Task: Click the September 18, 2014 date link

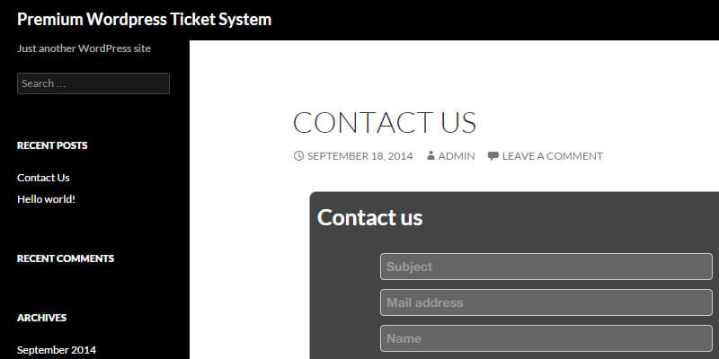Action: [x=359, y=156]
